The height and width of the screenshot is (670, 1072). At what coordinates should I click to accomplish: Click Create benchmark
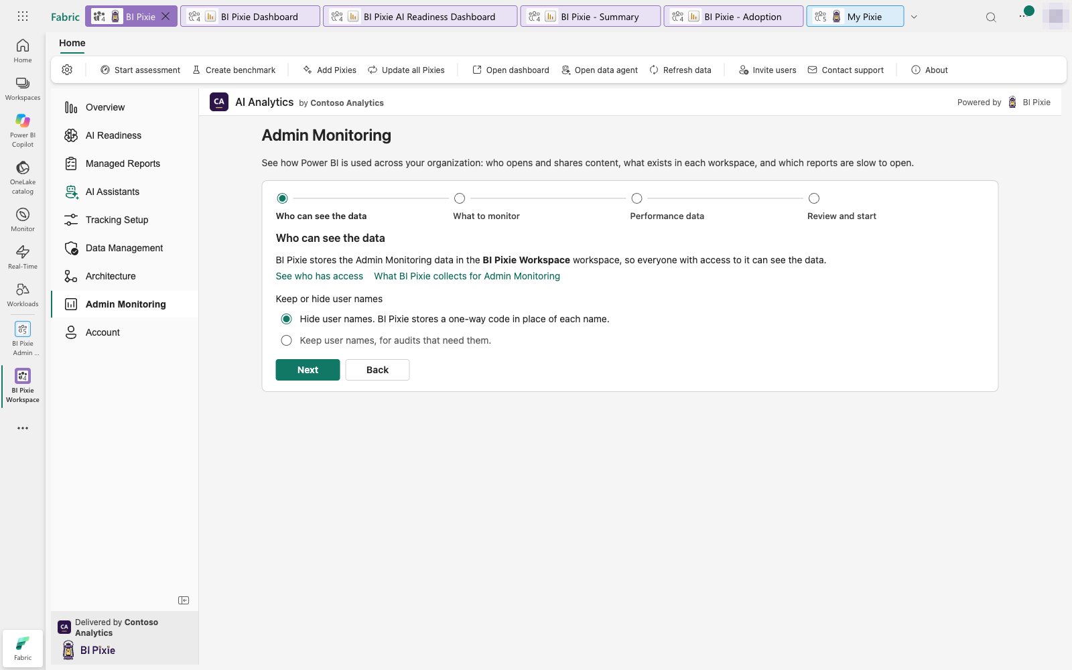234,70
